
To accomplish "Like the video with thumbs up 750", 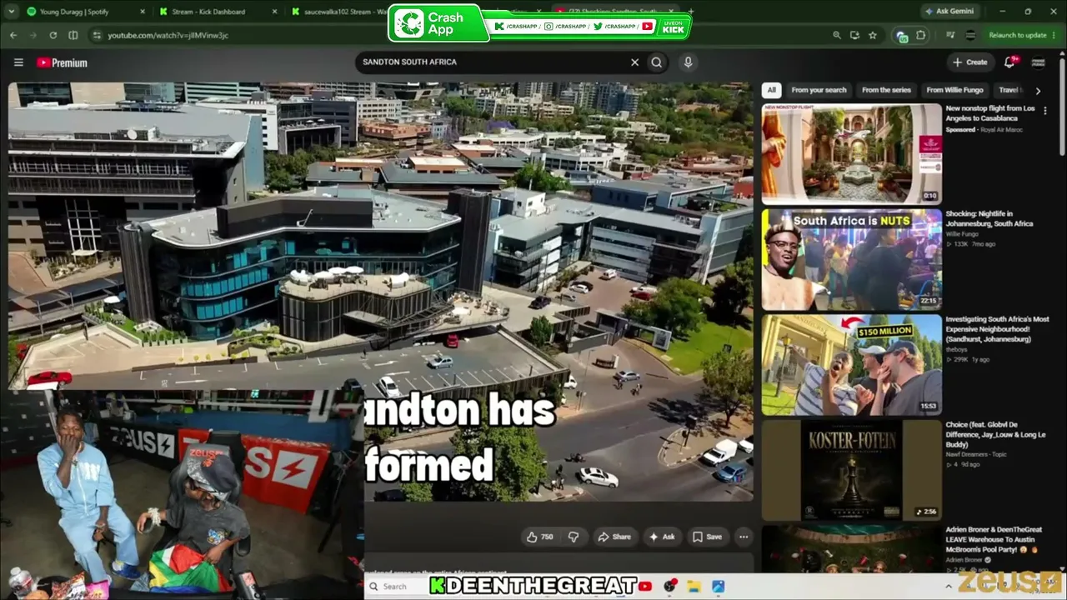I will tap(540, 537).
